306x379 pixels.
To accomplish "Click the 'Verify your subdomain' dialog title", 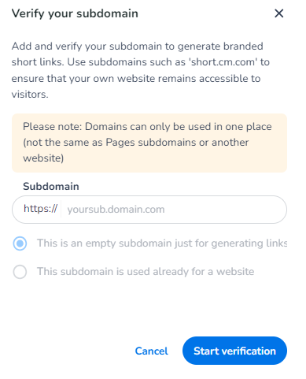I will 75,13.
